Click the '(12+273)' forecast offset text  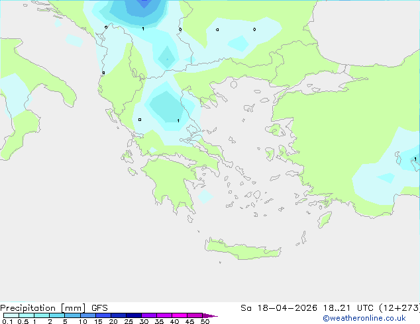(x=399, y=308)
